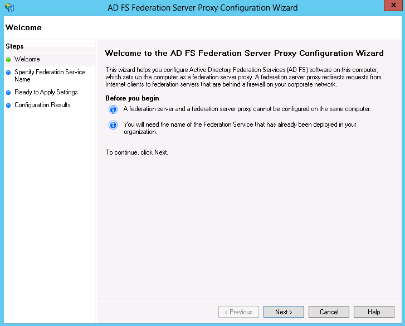This screenshot has height=326, width=405.
Task: Click the info icon beside Federation Service name note
Action: [113, 125]
